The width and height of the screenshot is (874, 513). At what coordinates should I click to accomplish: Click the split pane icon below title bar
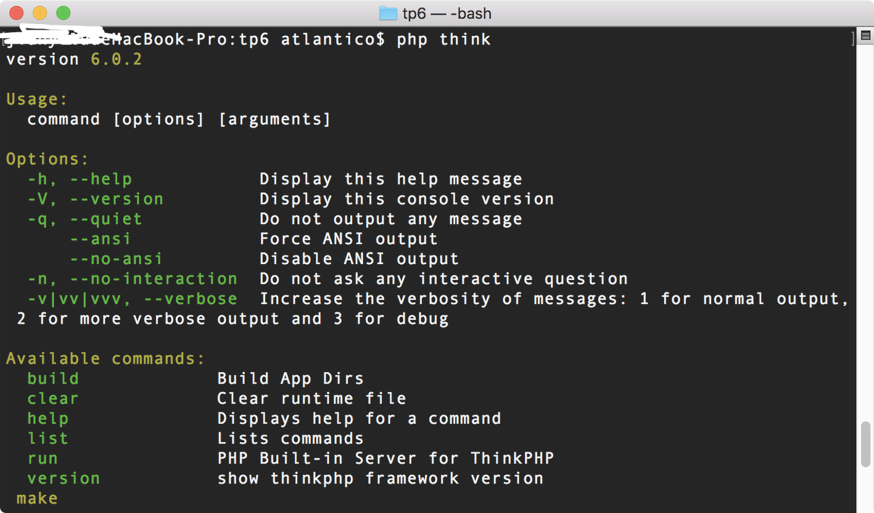click(866, 36)
